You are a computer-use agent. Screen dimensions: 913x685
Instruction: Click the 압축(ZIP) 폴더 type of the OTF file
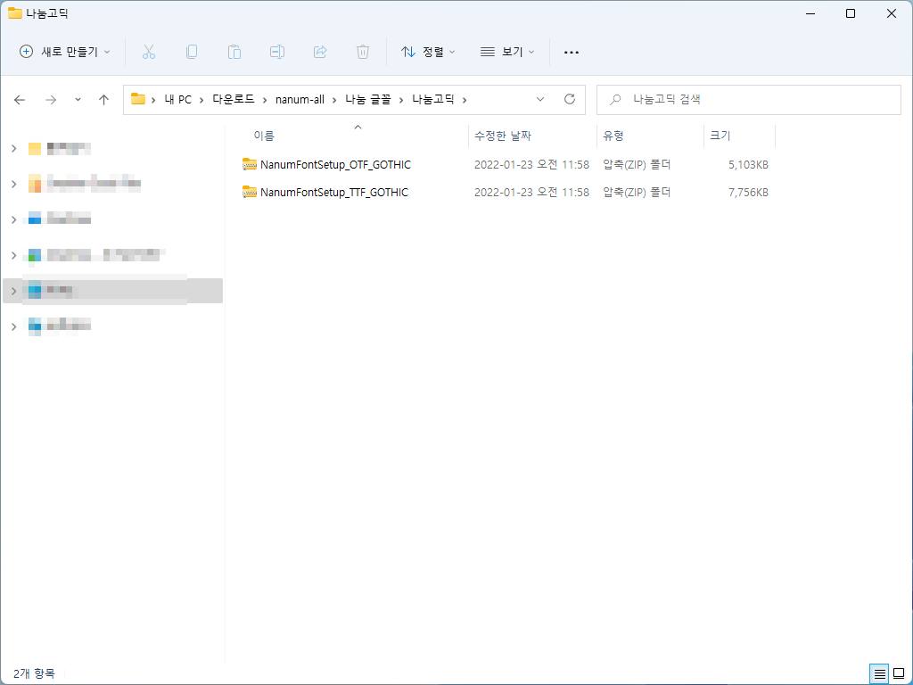tap(637, 165)
